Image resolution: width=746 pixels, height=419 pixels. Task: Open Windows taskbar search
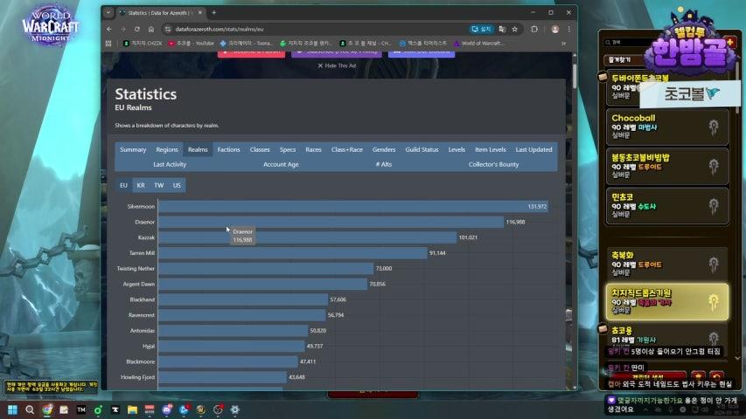30,409
